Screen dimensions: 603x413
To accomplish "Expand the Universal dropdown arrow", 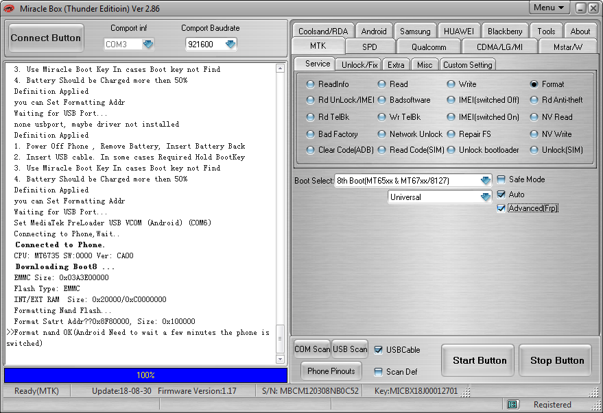I will 486,197.
